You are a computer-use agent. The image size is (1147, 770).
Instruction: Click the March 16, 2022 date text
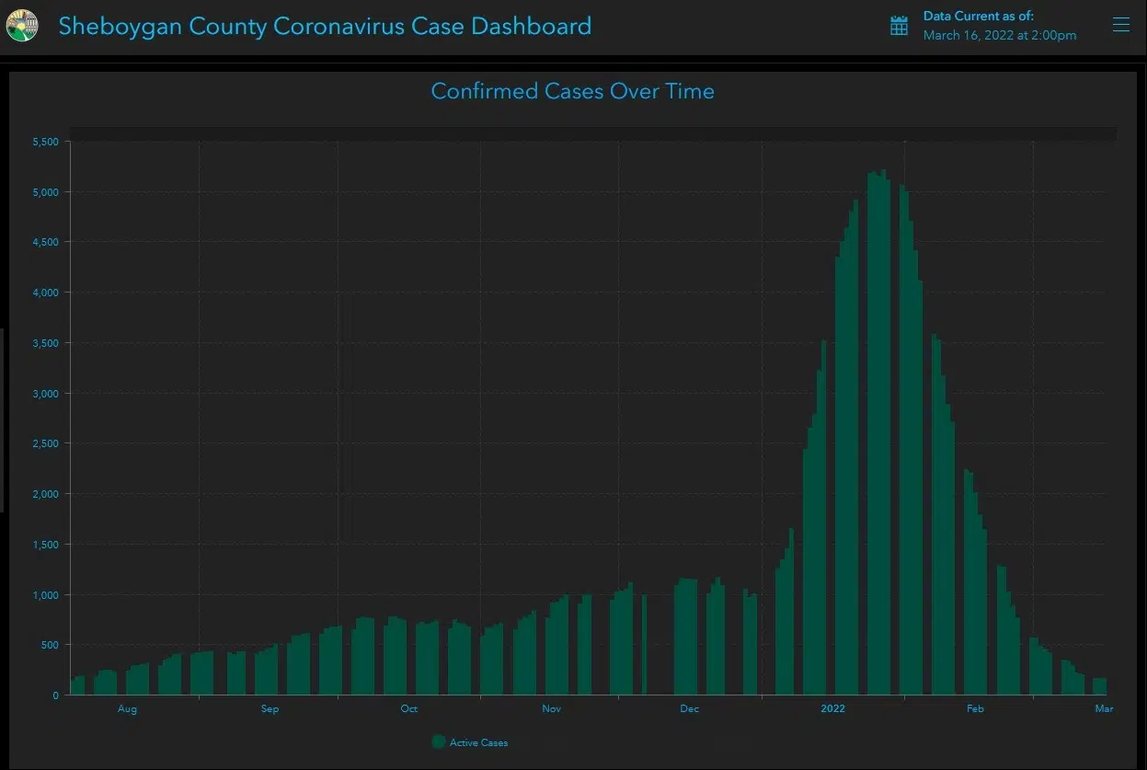(x=999, y=35)
